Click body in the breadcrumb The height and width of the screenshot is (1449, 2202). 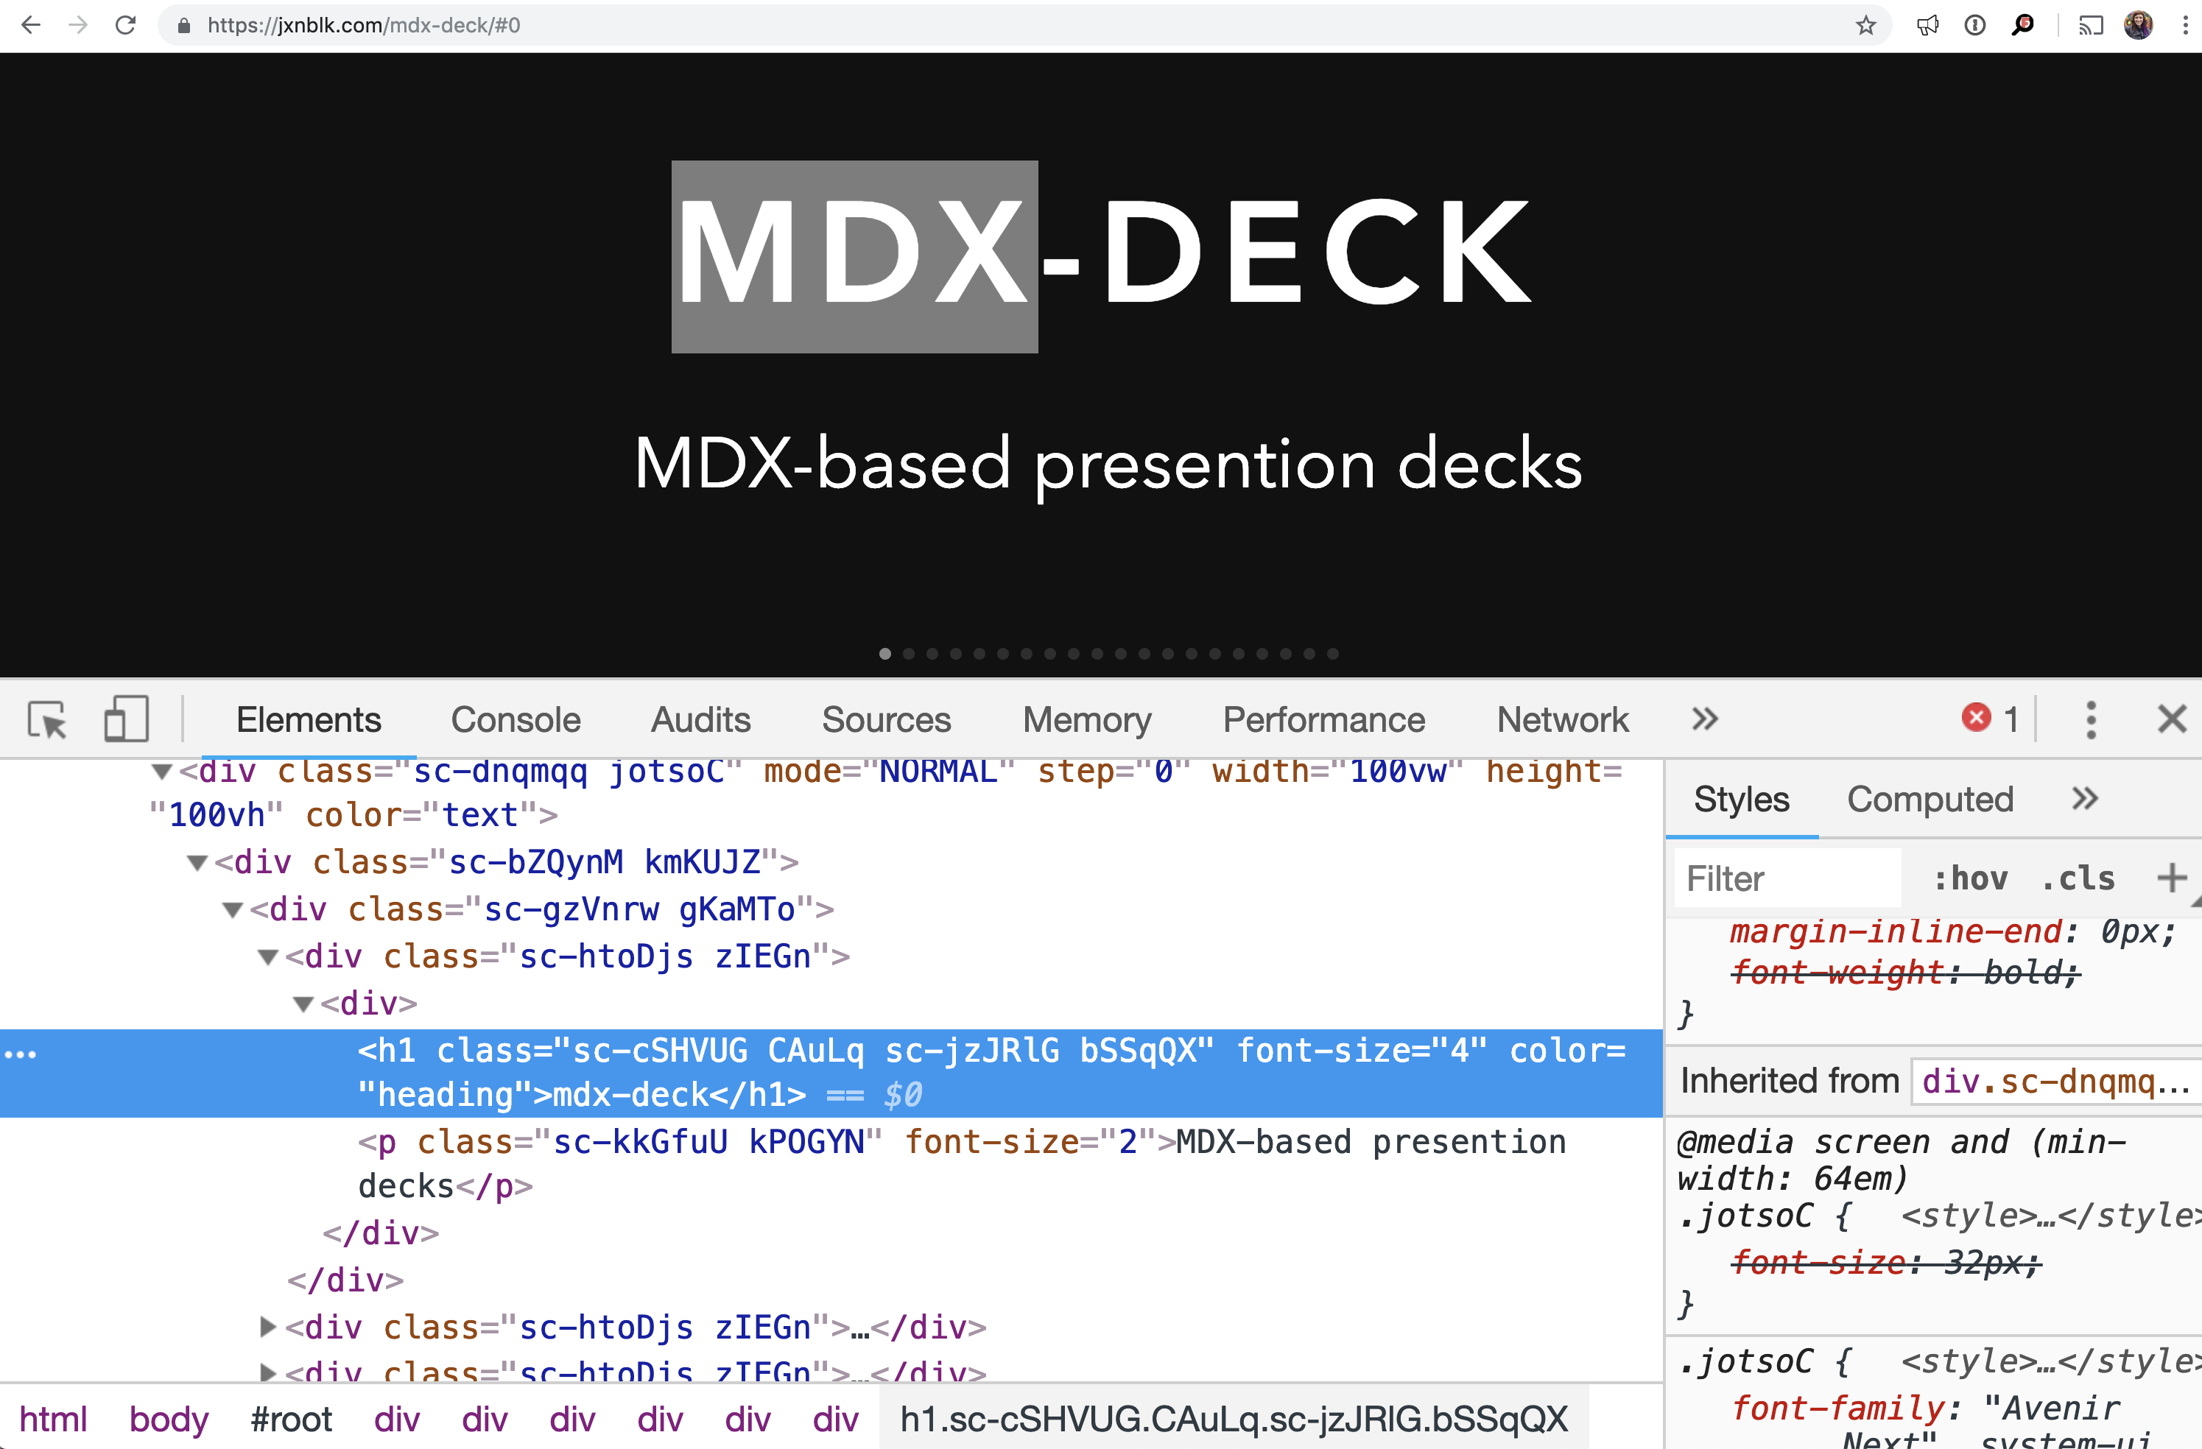[169, 1420]
